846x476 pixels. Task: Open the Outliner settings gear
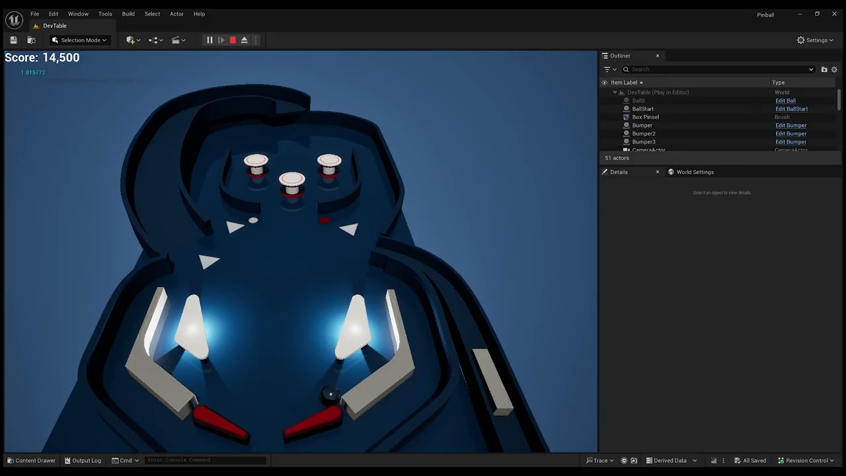(x=834, y=69)
